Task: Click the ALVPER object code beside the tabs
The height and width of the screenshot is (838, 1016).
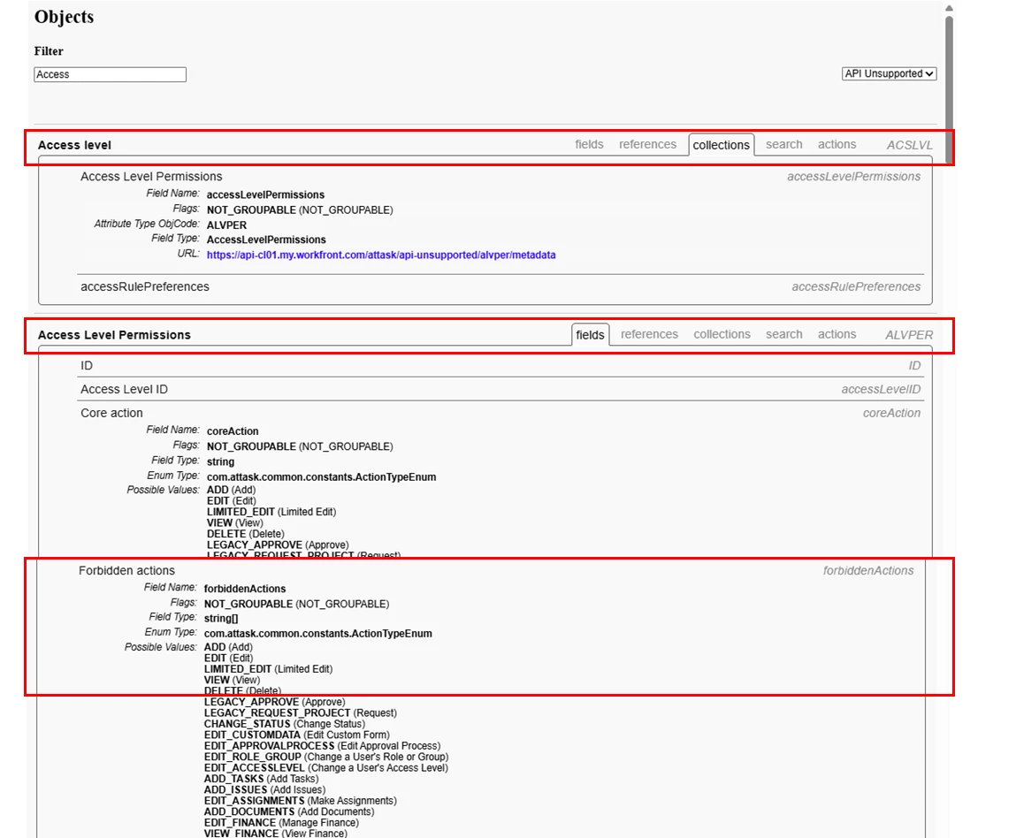Action: click(x=909, y=335)
